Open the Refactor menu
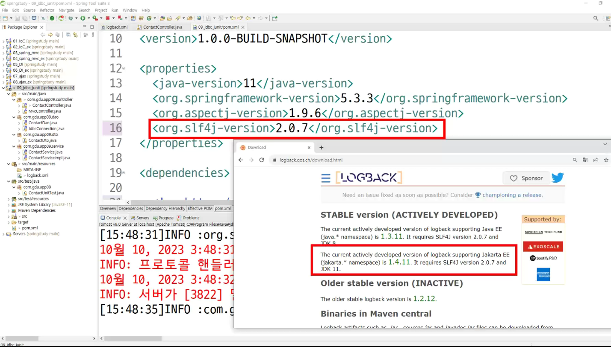Viewport: 611px width, 347px height. click(47, 10)
